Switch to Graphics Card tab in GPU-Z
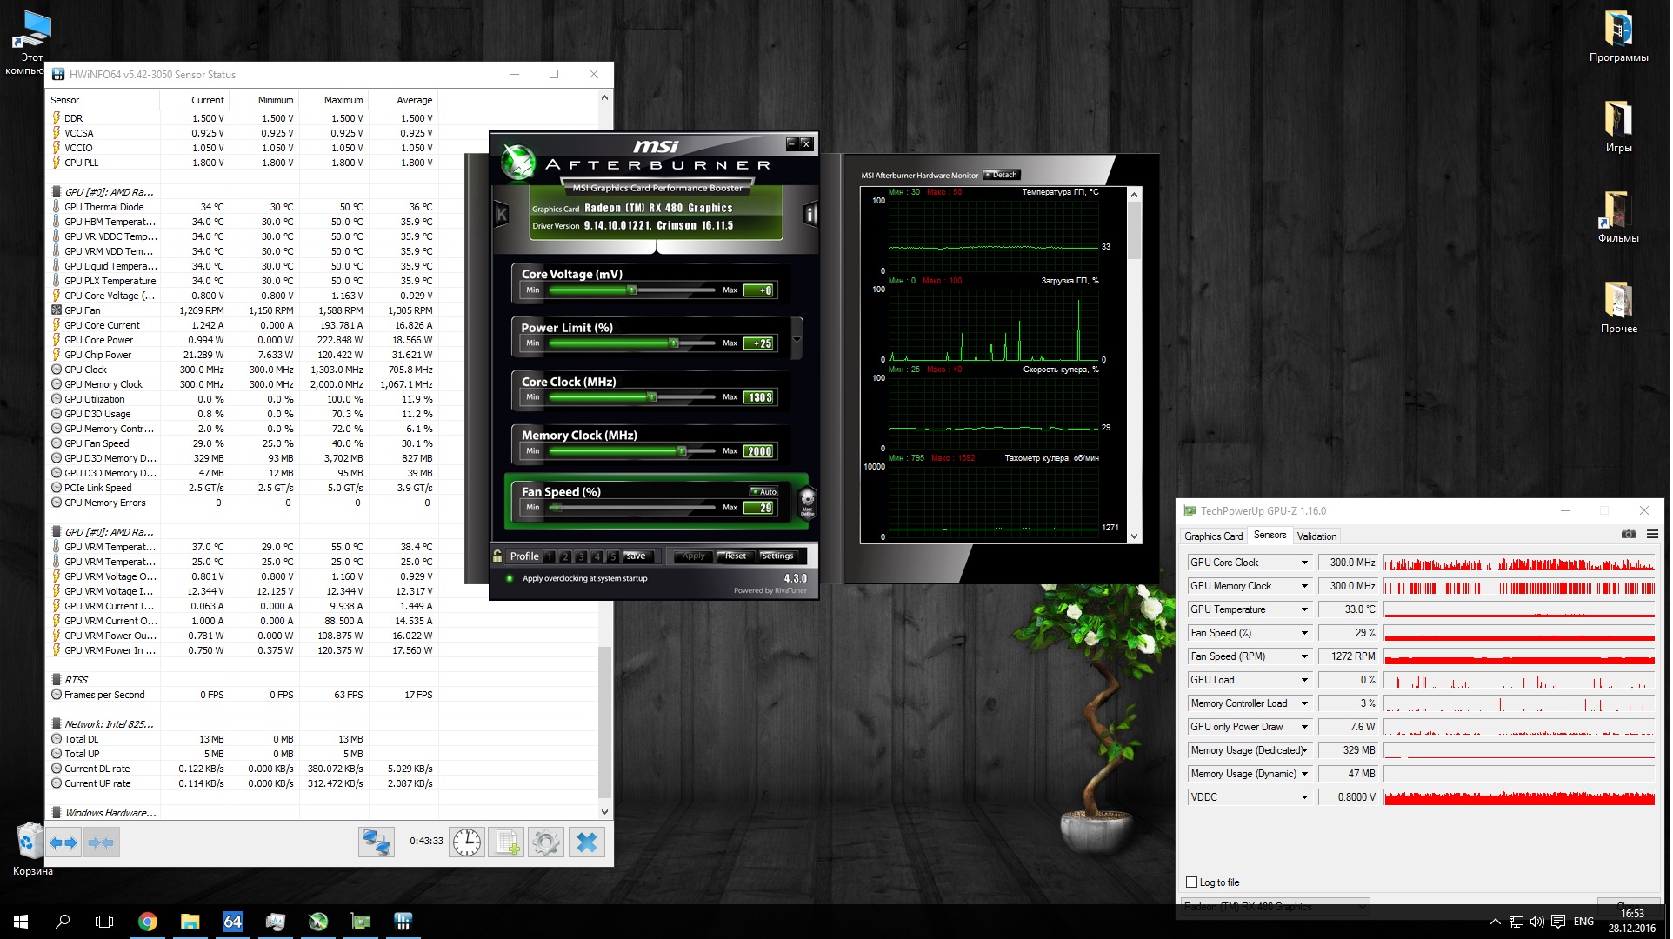The height and width of the screenshot is (939, 1673). click(x=1213, y=536)
